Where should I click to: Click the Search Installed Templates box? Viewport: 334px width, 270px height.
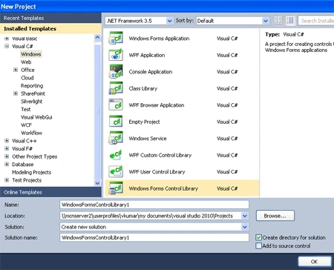316,21
